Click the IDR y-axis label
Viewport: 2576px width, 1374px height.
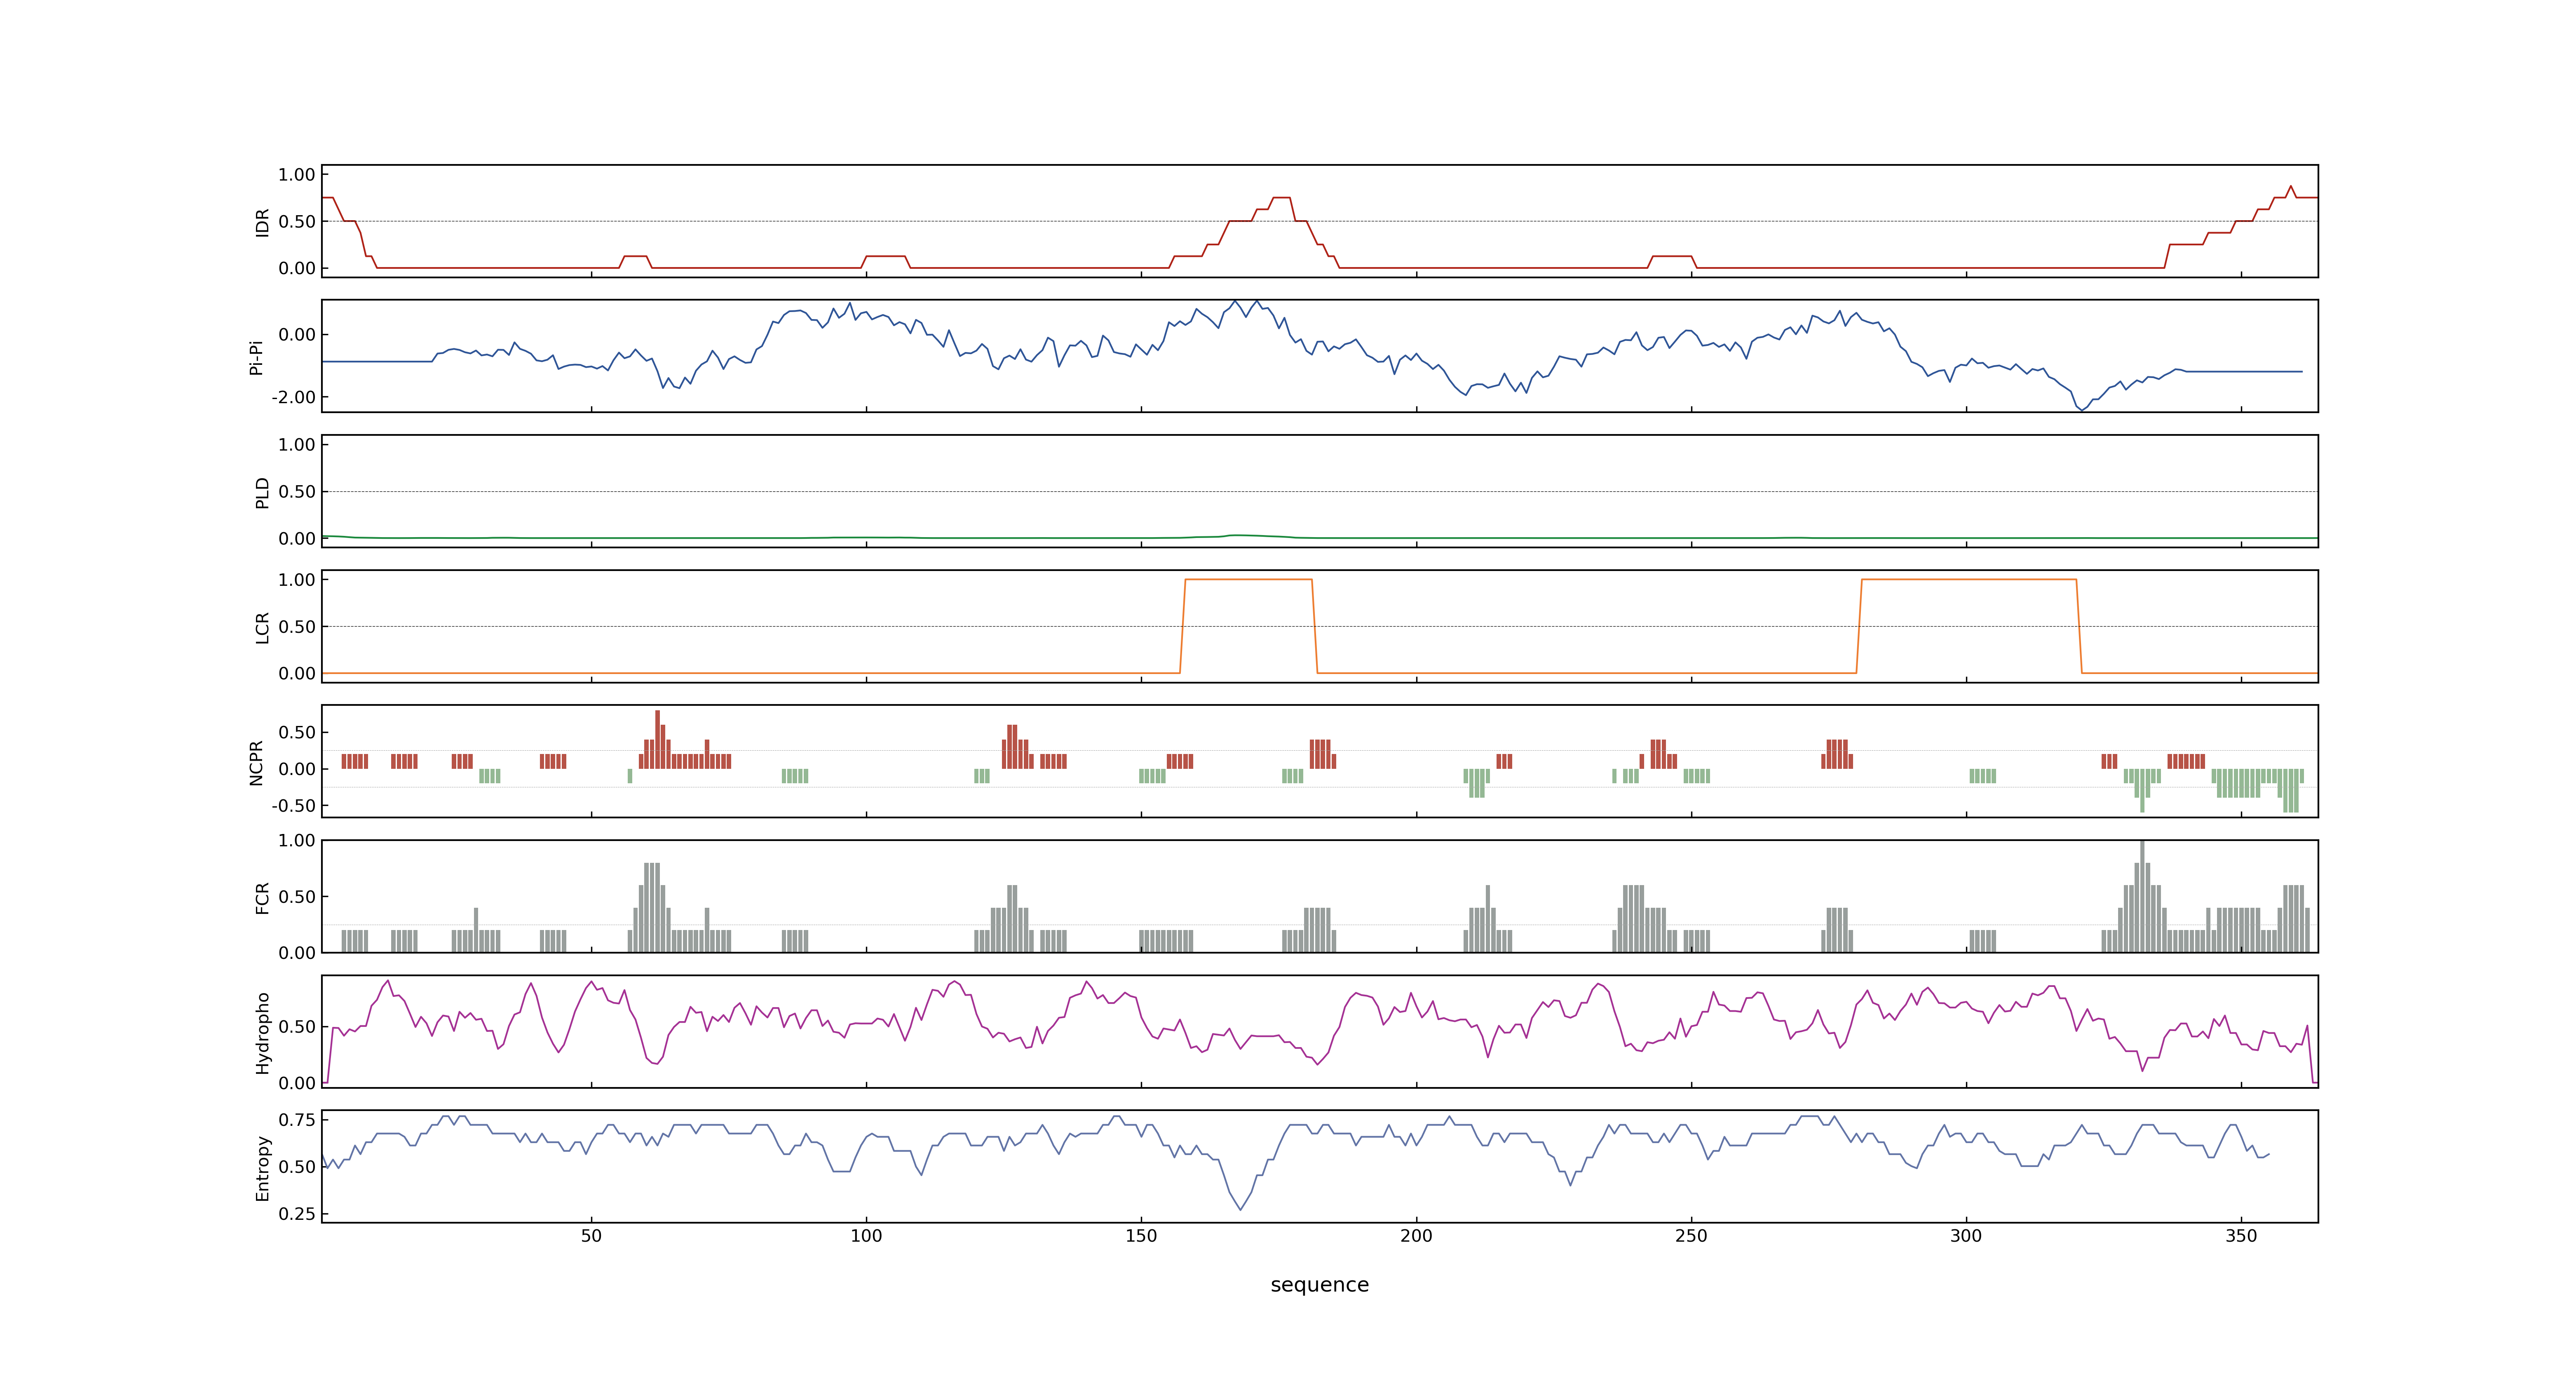[x=263, y=222]
